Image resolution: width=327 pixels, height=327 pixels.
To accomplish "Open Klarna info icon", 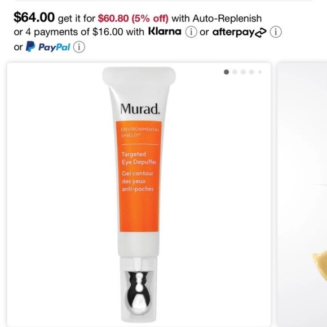I will 191,32.
